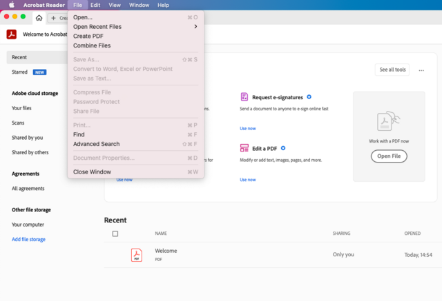The image size is (442, 301).
Task: Click the OPENED column header
Action: [412, 233]
